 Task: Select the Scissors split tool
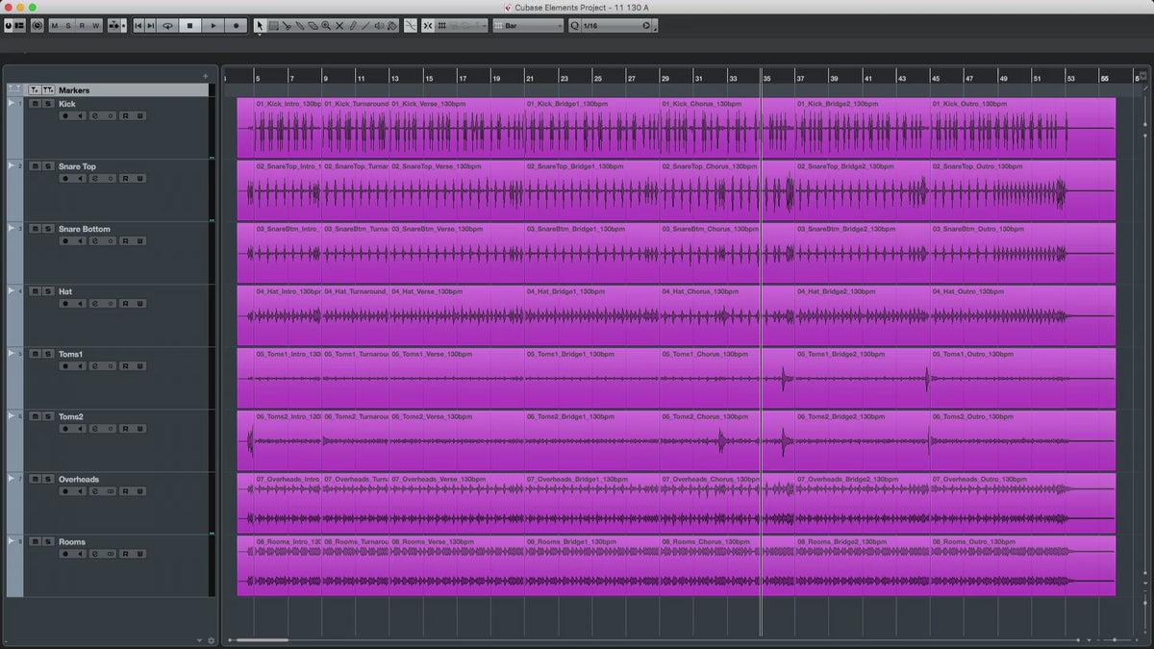point(287,26)
